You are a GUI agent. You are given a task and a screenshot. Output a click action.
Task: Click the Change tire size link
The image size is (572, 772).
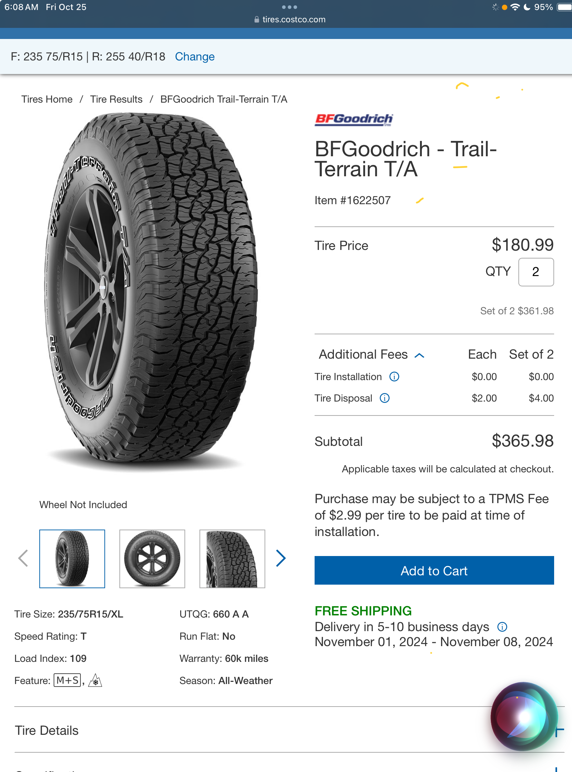coord(194,56)
